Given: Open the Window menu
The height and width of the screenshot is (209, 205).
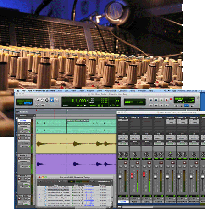Looking at the screenshot, I should tap(142, 90).
